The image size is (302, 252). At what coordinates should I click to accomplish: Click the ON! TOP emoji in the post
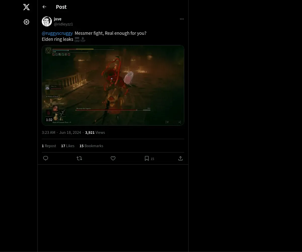(x=80, y=40)
